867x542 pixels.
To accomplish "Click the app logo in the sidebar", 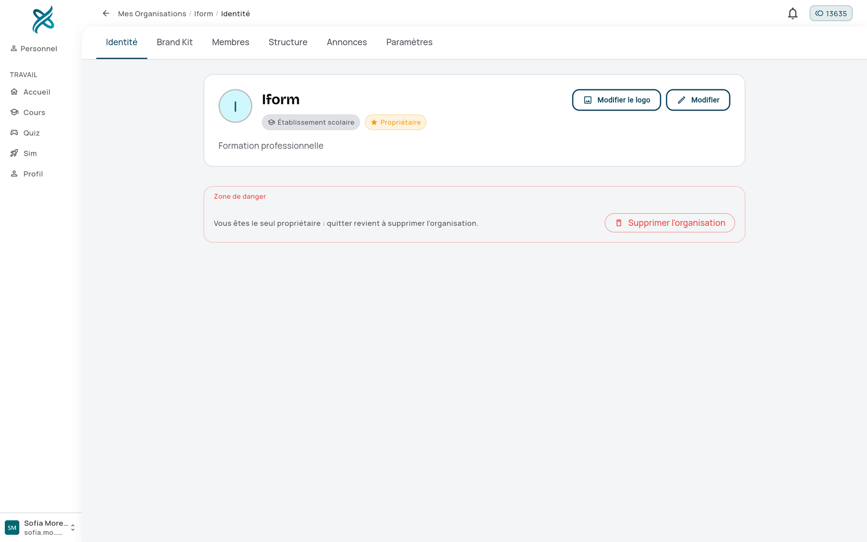I will pos(43,20).
